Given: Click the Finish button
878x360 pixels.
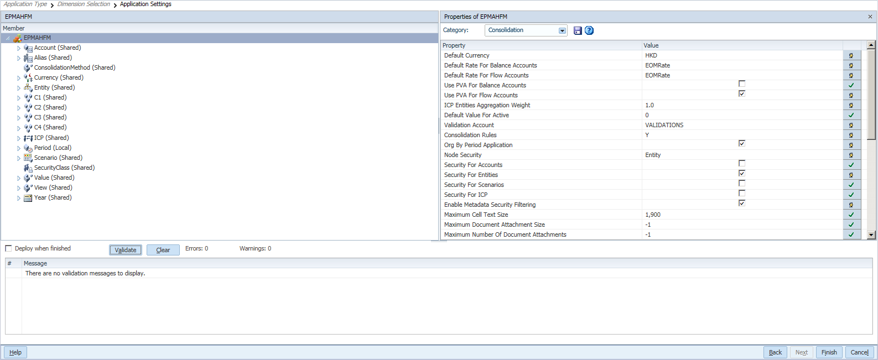Looking at the screenshot, I should point(829,352).
